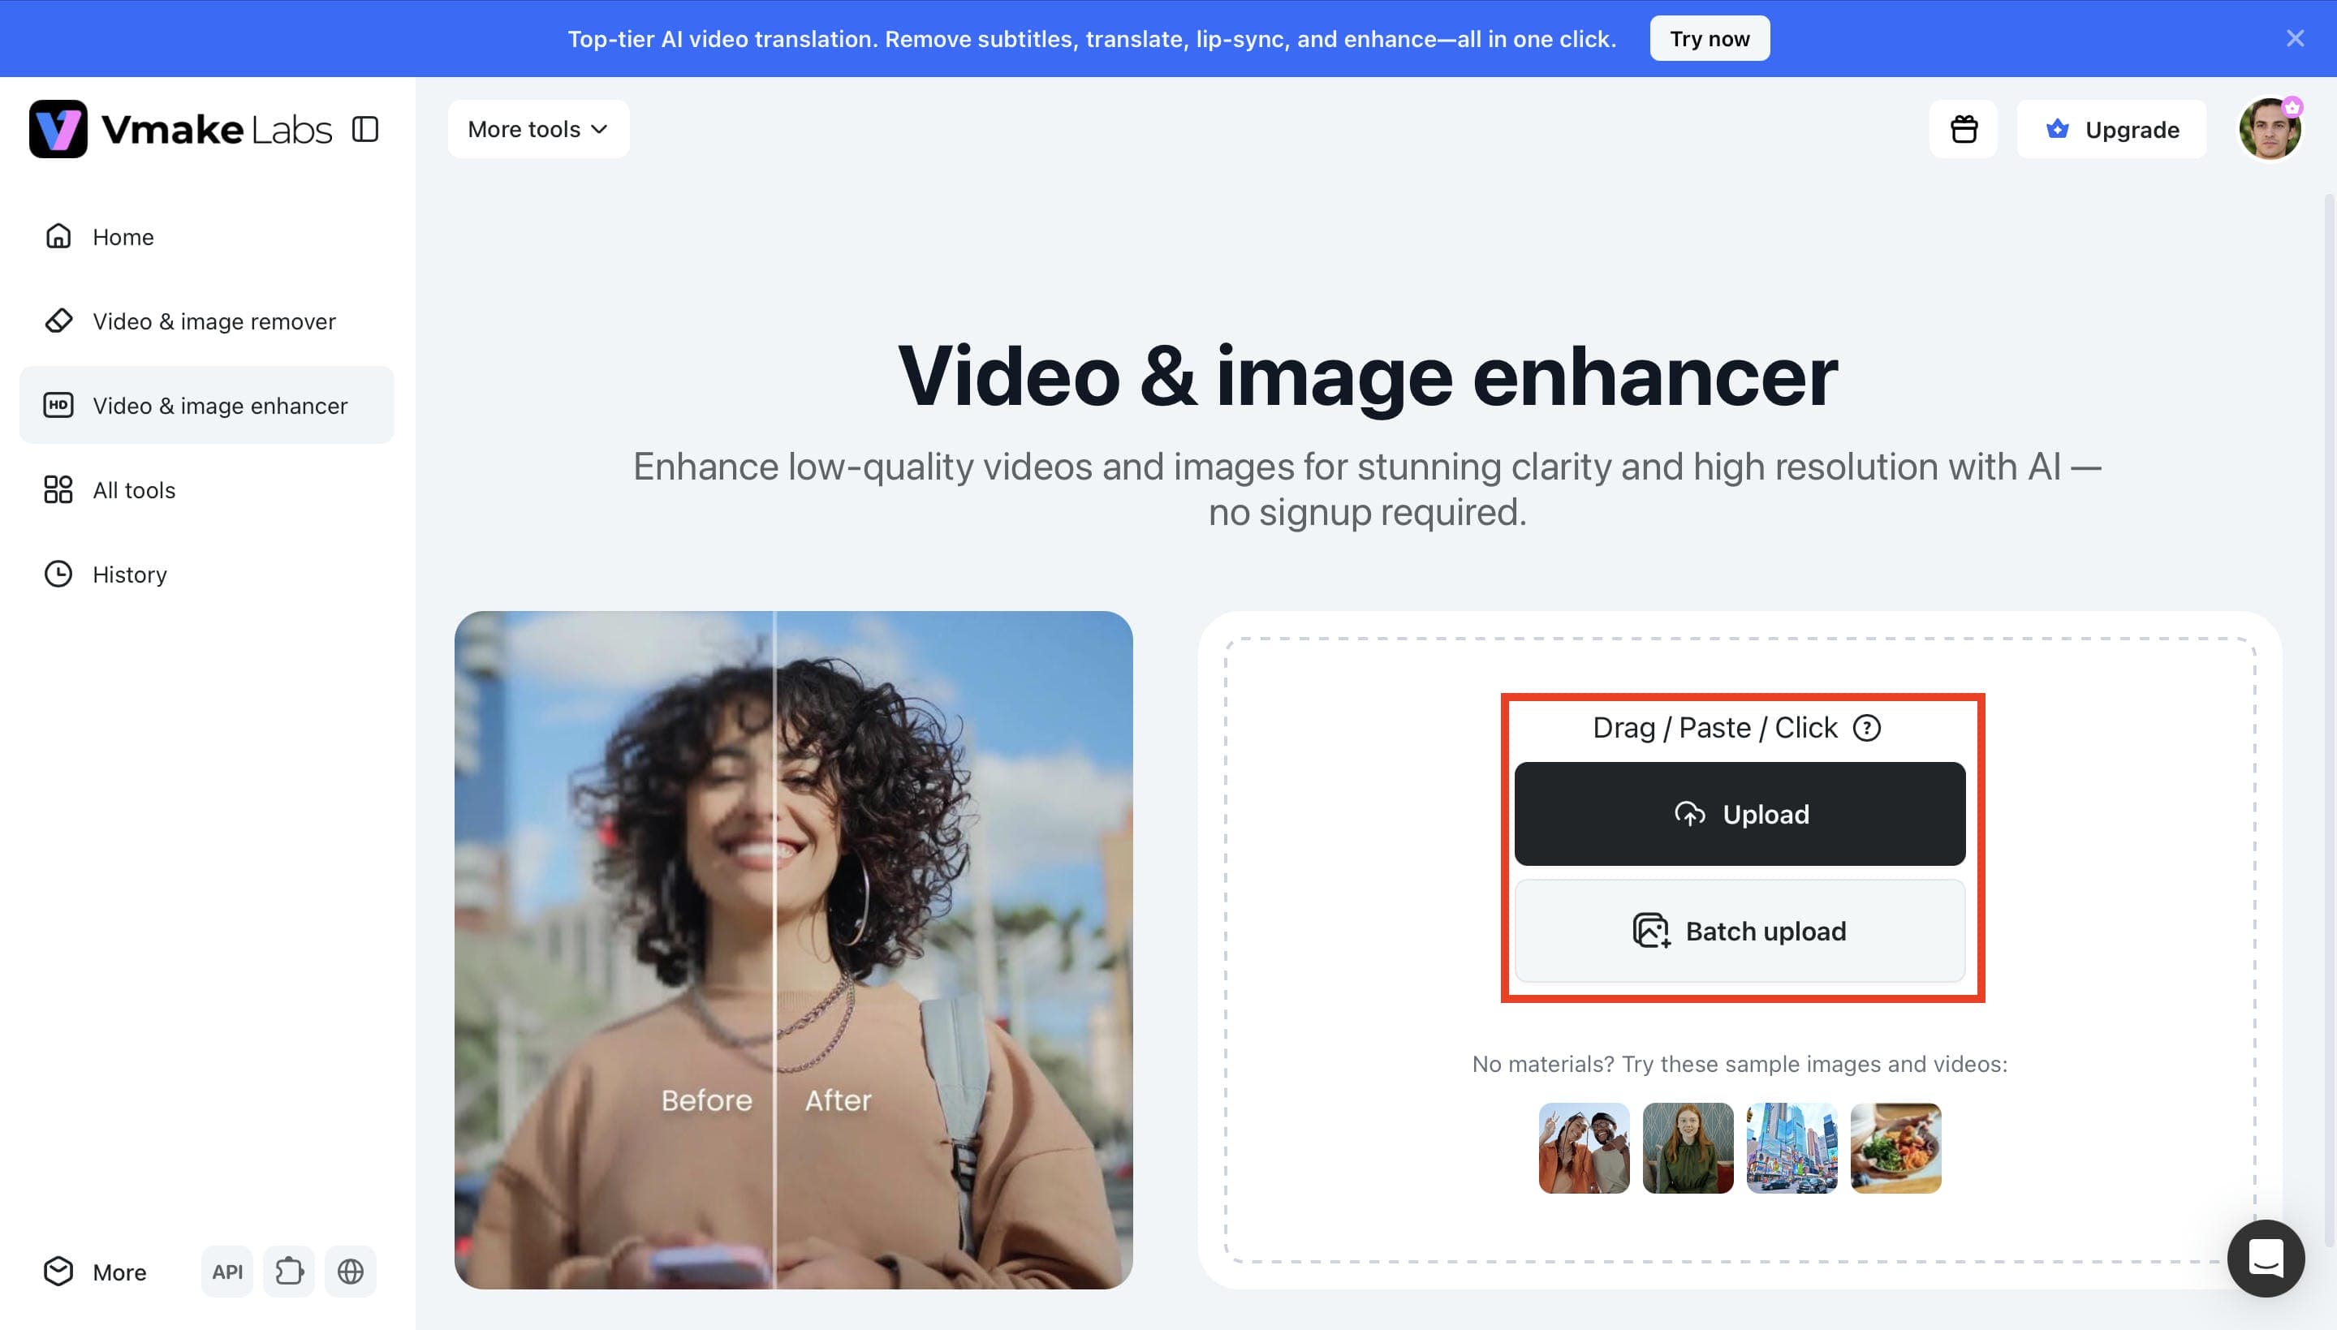Image resolution: width=2337 pixels, height=1330 pixels.
Task: Select the Before/After comparison slider line
Action: point(774,950)
